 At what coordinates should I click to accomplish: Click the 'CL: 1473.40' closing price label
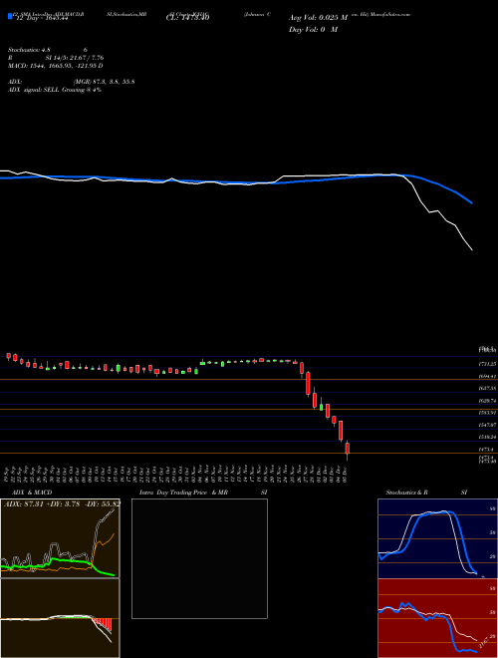[187, 18]
